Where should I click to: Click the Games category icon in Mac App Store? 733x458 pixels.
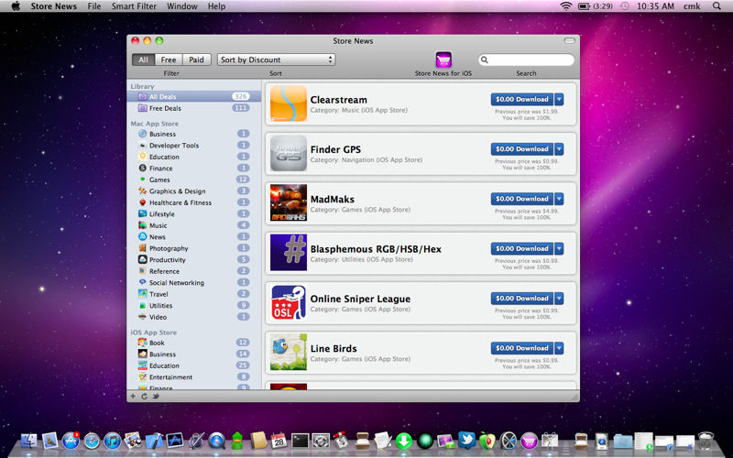143,180
